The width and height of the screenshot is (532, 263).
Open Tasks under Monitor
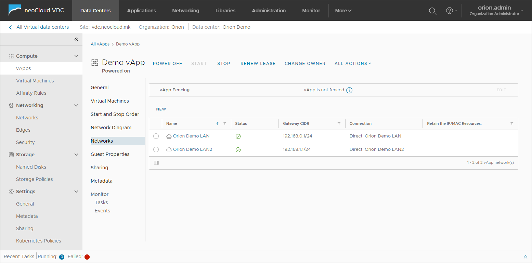(101, 202)
